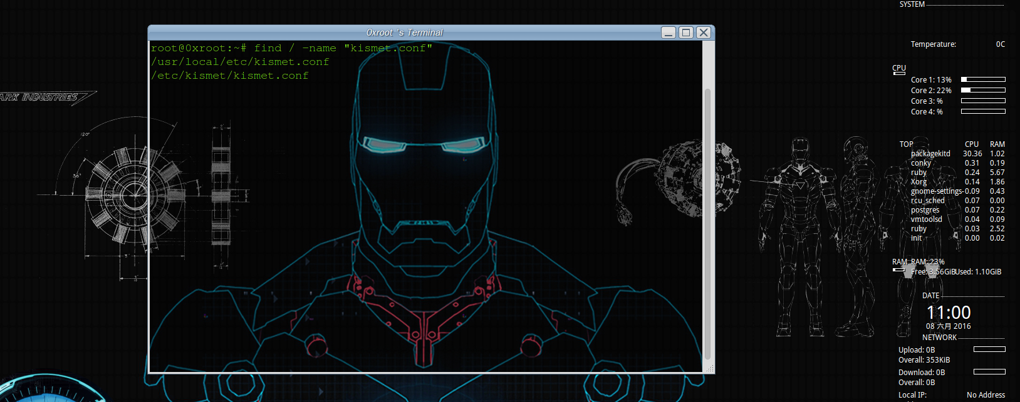
Task: Click the gnome-settings- process row
Action: point(958,191)
